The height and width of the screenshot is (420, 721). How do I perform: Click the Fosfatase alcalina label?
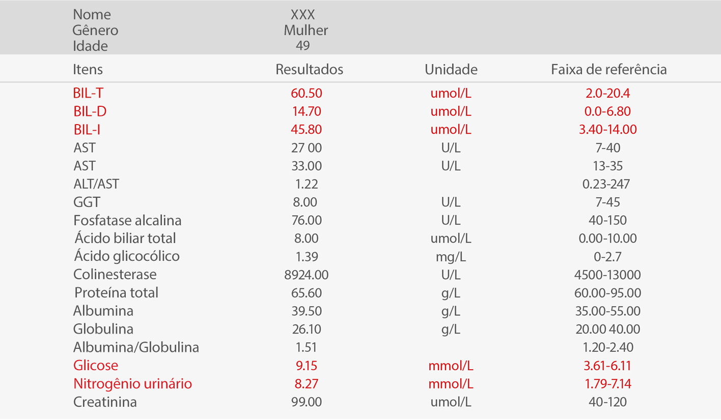(x=127, y=221)
